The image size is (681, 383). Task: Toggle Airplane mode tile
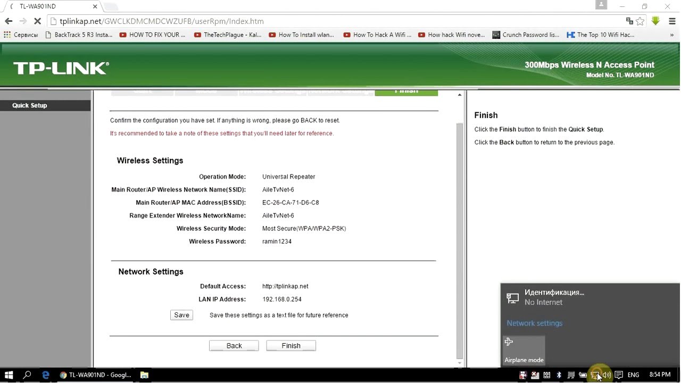pos(524,351)
